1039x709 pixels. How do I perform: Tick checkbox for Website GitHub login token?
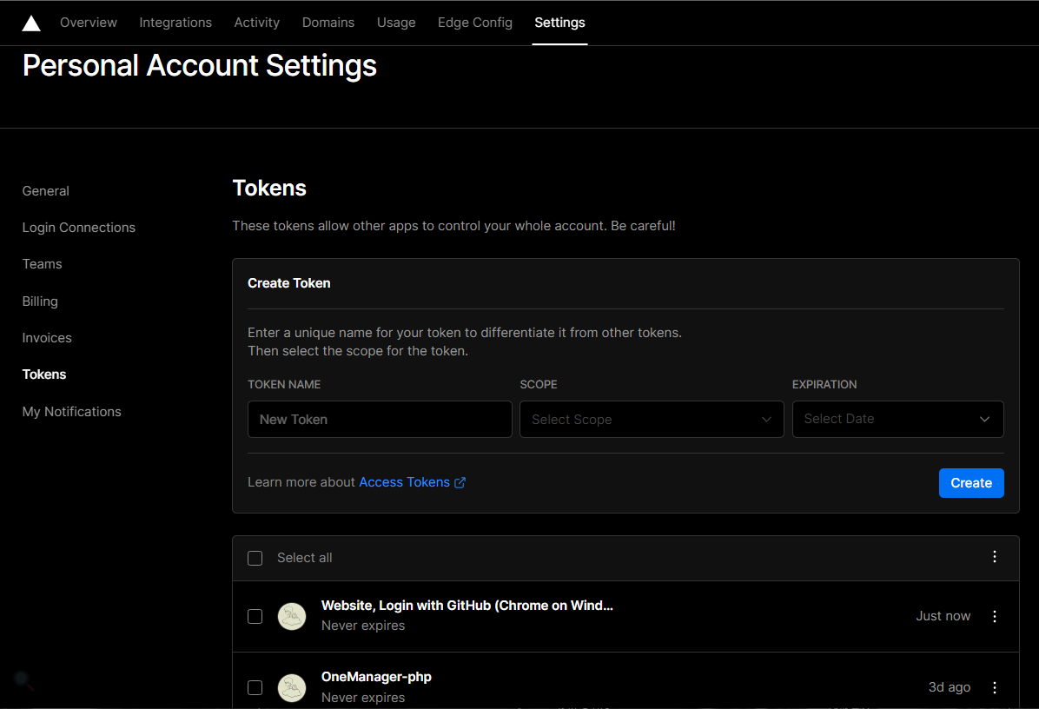pos(255,616)
